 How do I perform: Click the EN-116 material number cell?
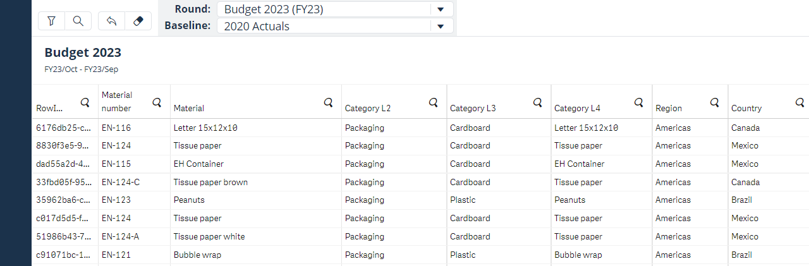tap(116, 128)
